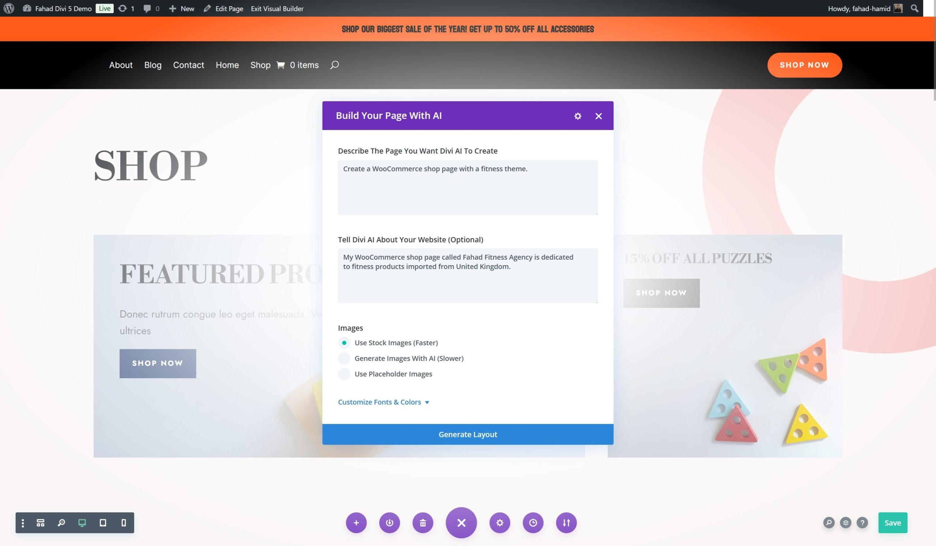Expand Customize Fonts & Colors section

click(383, 402)
